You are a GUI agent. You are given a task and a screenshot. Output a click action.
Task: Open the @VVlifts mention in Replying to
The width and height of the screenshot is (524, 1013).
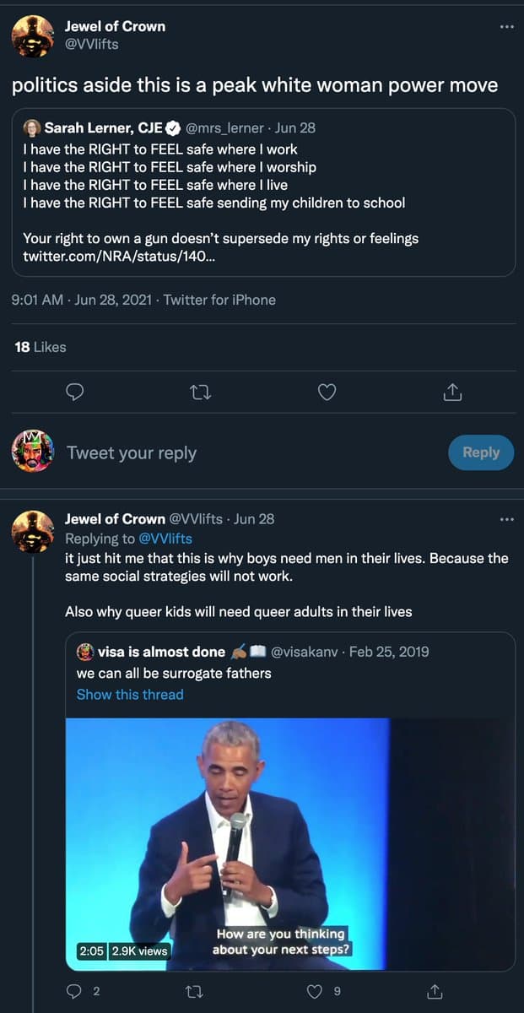pos(165,539)
